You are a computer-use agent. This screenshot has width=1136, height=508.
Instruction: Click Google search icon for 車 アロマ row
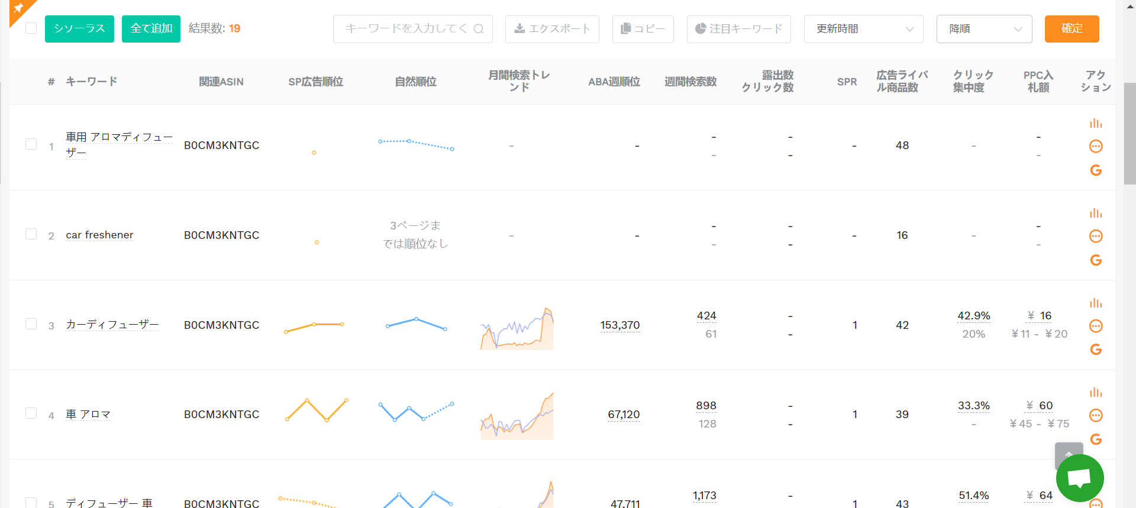pos(1096,439)
